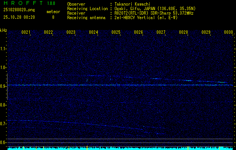Click the kHz axis unit label
Screen dimensions: 236x150
click(3, 30)
